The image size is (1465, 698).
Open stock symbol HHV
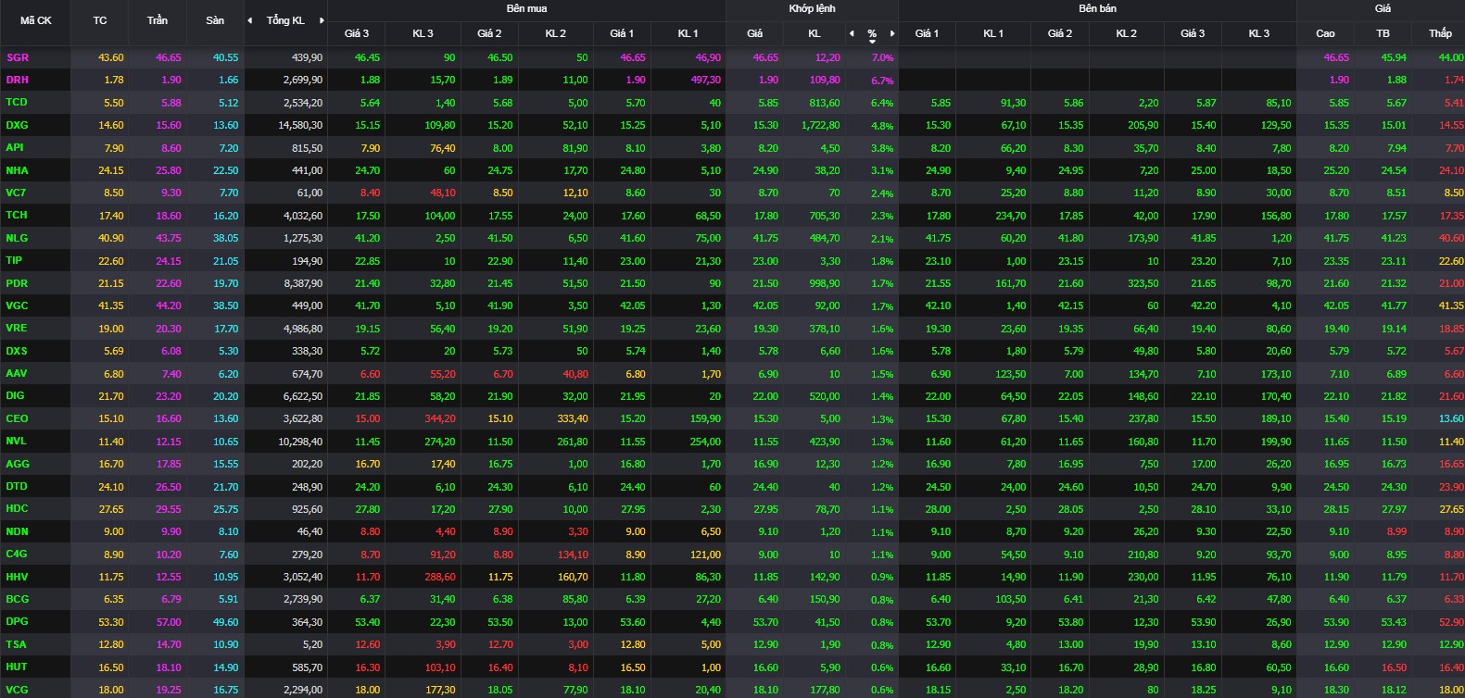tap(17, 577)
